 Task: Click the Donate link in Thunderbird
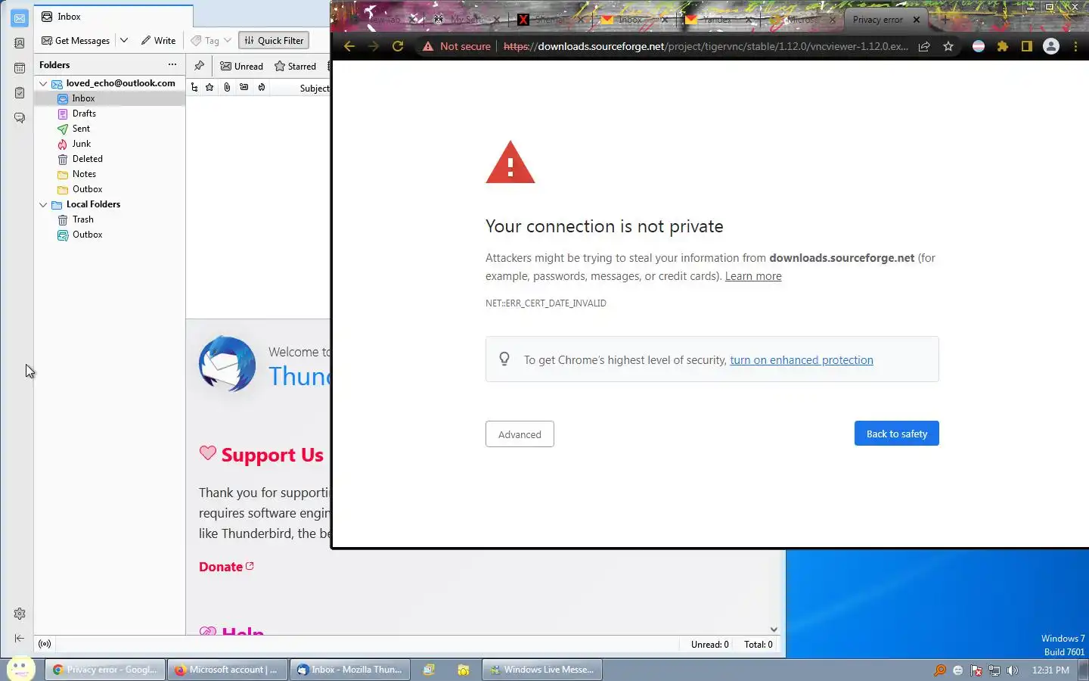tap(226, 567)
